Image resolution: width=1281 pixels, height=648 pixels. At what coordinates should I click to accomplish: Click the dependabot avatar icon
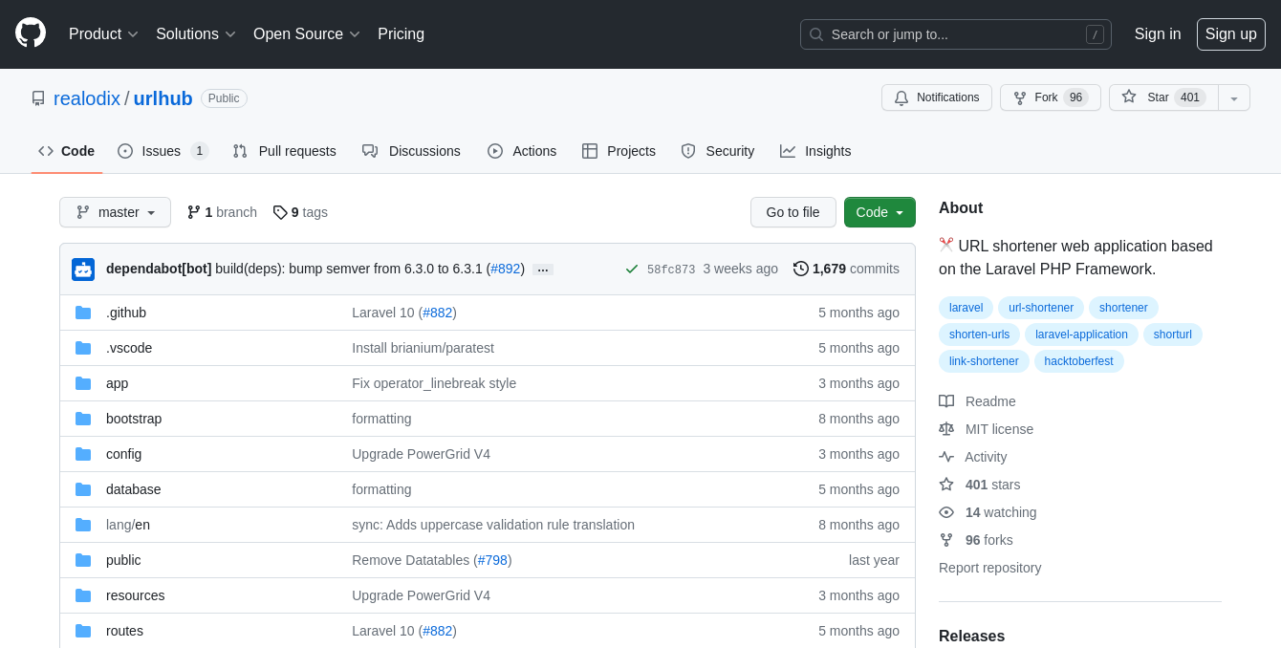coord(83,270)
